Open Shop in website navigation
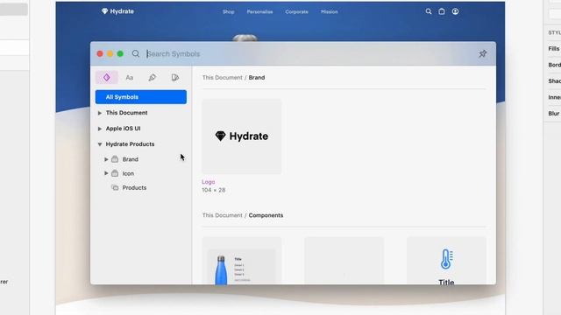The image size is (561, 315). 228,11
